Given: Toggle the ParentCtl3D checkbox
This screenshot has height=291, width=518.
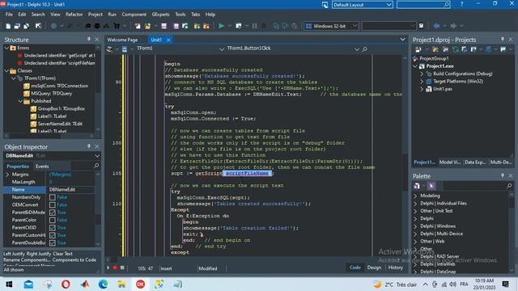Looking at the screenshot, I should coord(52,228).
